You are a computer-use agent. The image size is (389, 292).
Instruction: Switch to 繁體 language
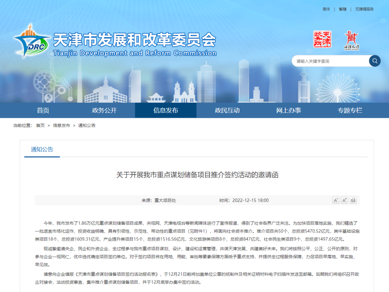(x=343, y=9)
